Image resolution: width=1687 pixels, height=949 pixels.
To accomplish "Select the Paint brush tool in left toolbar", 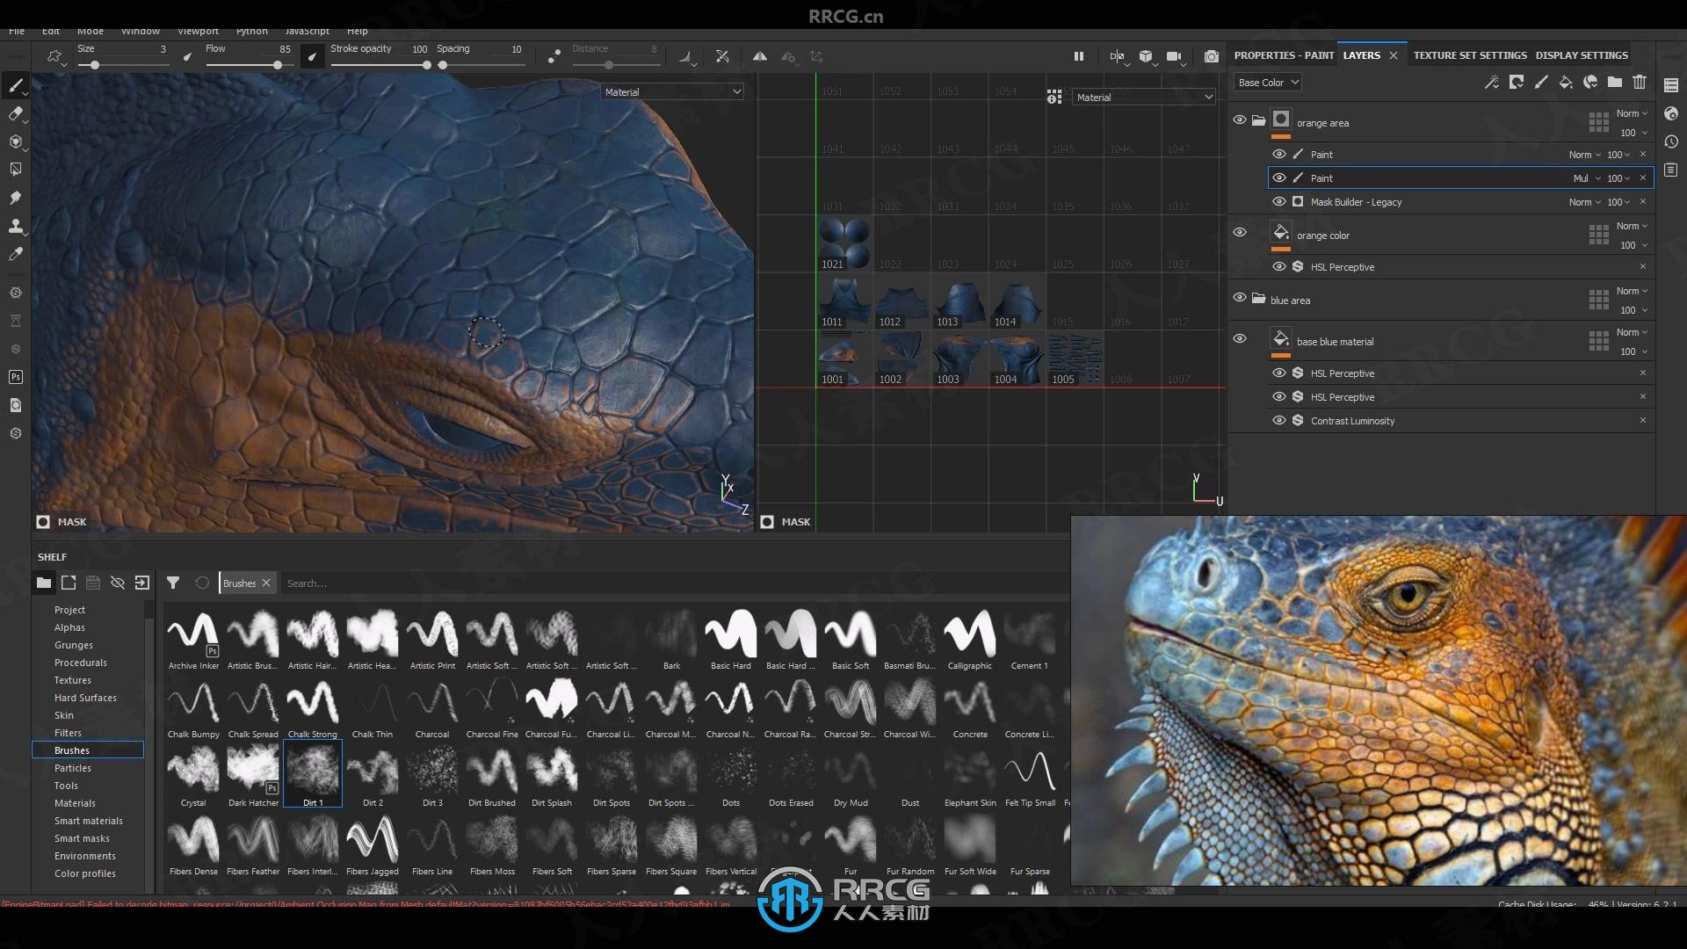I will coord(15,85).
